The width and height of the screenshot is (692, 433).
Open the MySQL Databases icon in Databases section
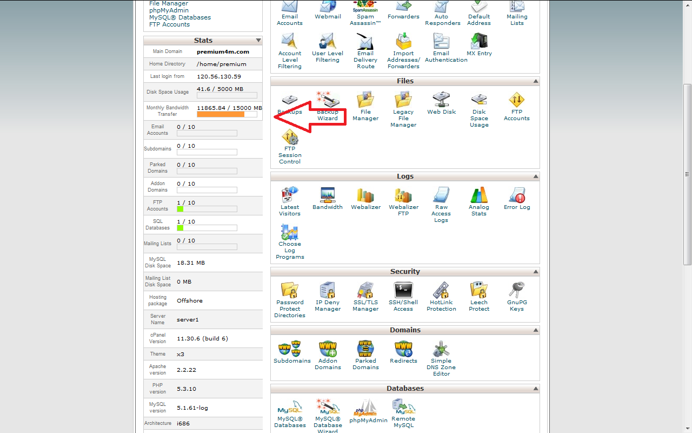tap(290, 407)
